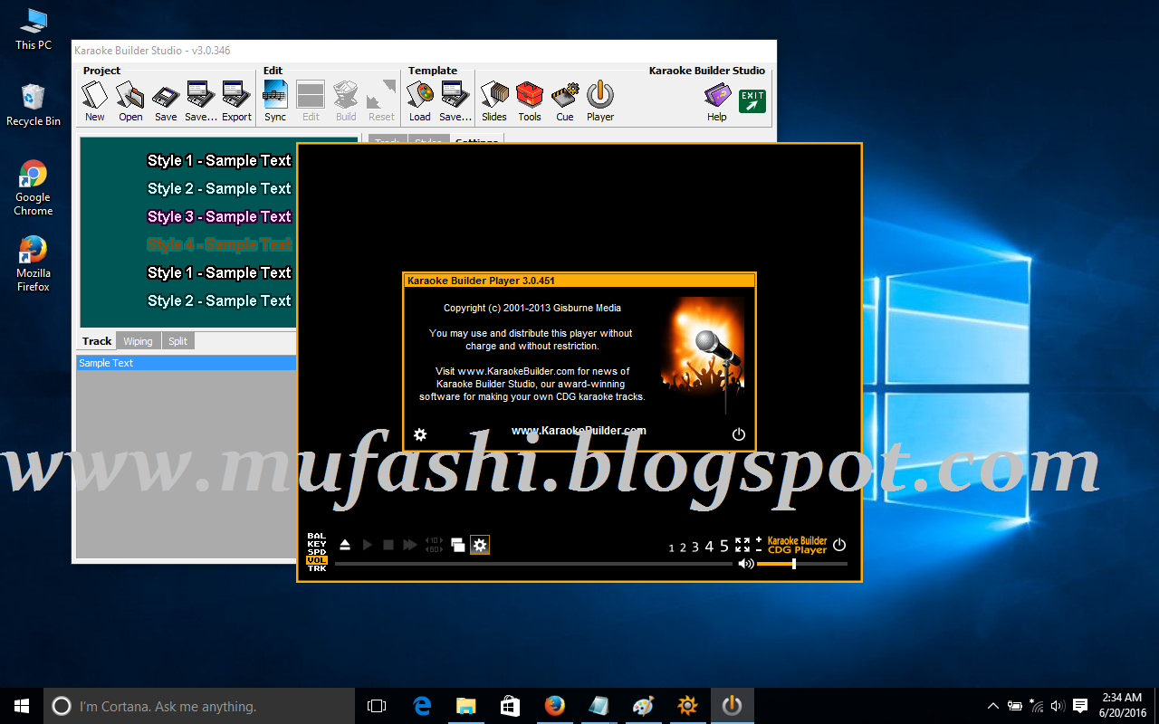Open Karaoke Builder Studio Help

pyautogui.click(x=716, y=100)
